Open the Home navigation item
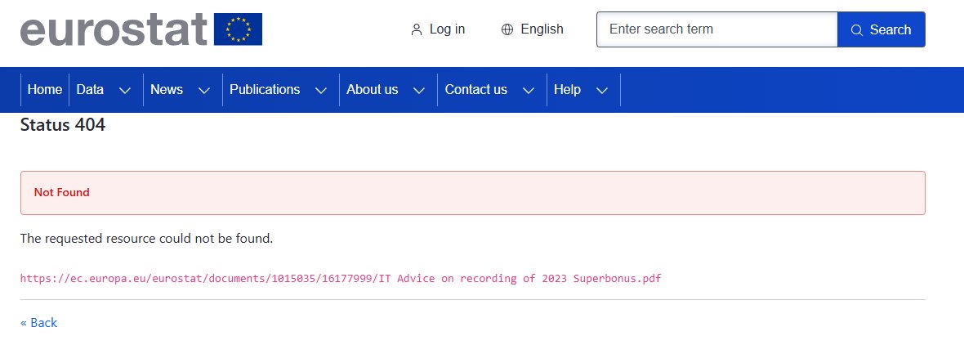Viewport: 964px width, 354px height. click(x=45, y=90)
